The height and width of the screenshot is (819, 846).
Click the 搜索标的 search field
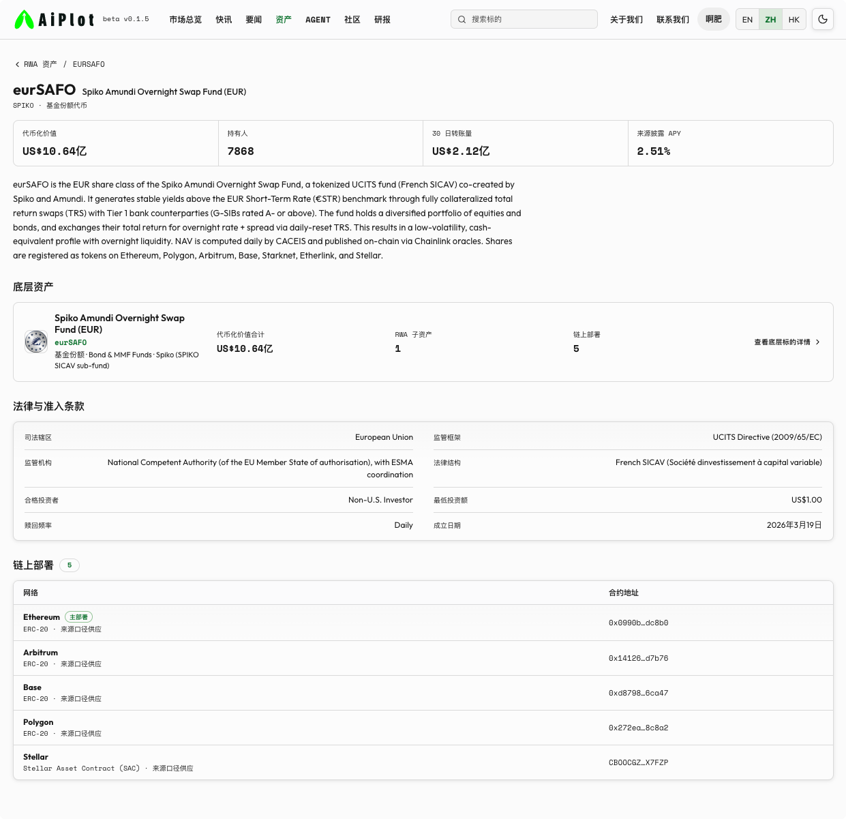(x=524, y=19)
